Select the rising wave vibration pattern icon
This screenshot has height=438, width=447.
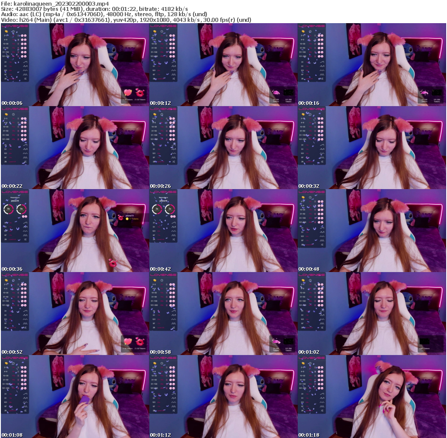tap(25, 62)
